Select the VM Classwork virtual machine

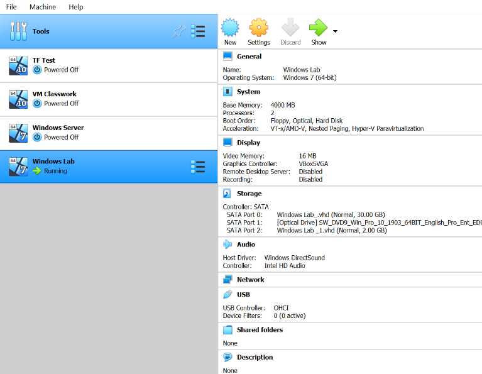109,99
